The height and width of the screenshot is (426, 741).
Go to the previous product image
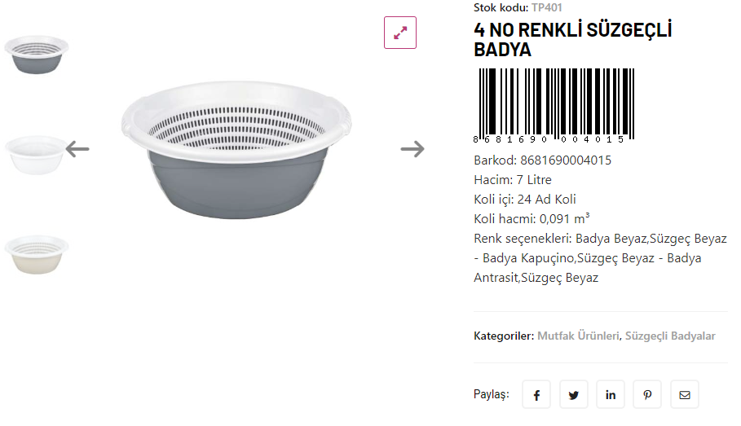[77, 149]
